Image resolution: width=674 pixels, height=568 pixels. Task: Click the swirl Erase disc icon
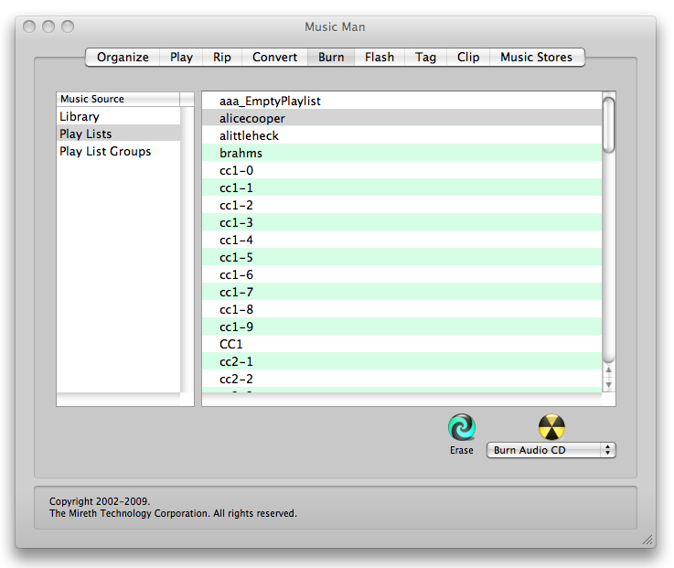point(462,427)
